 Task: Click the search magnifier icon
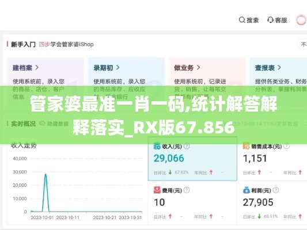[242, 20]
